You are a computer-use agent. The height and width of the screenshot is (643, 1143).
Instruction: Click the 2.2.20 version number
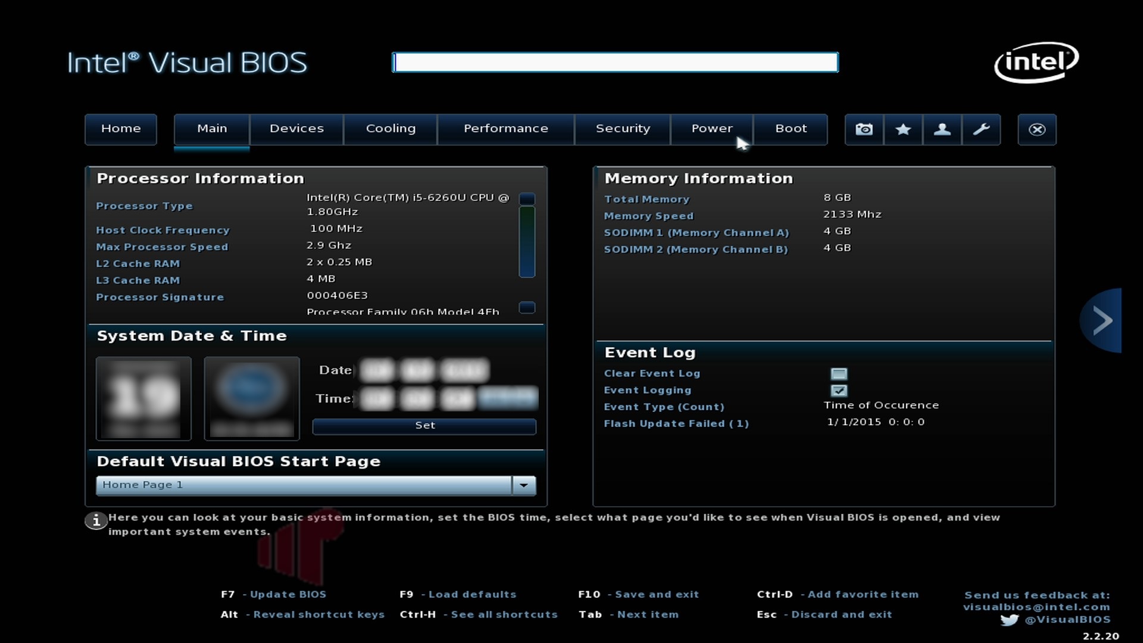pos(1101,636)
